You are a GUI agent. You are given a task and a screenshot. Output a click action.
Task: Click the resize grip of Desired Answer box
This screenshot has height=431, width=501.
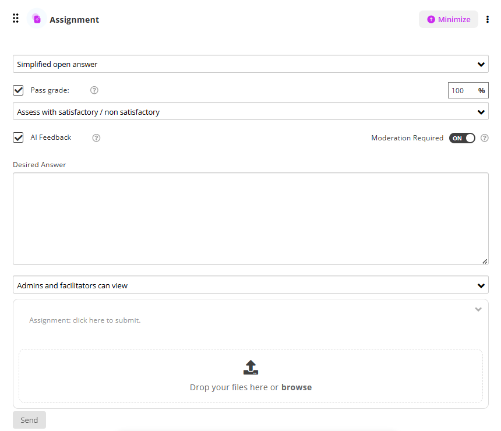point(485,262)
